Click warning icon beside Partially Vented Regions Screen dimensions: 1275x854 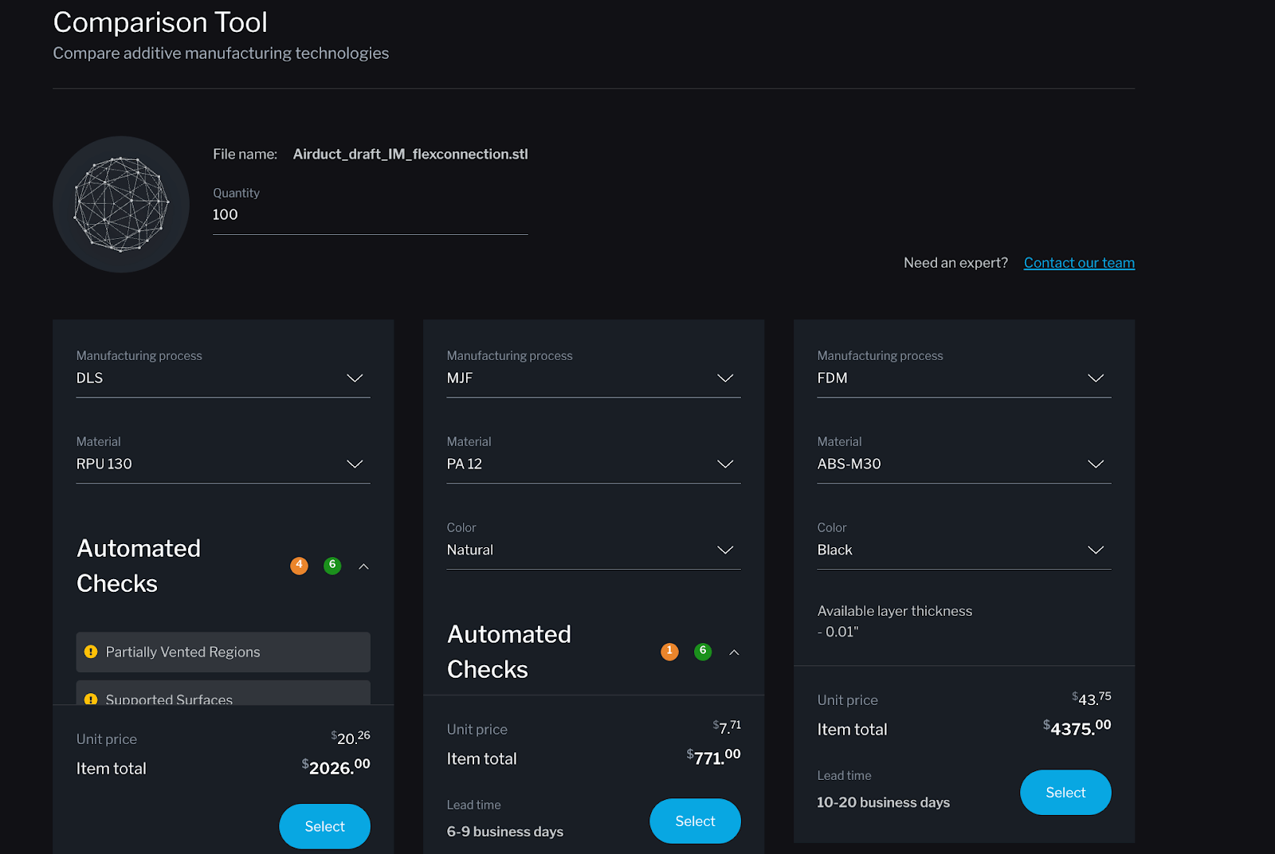click(91, 652)
